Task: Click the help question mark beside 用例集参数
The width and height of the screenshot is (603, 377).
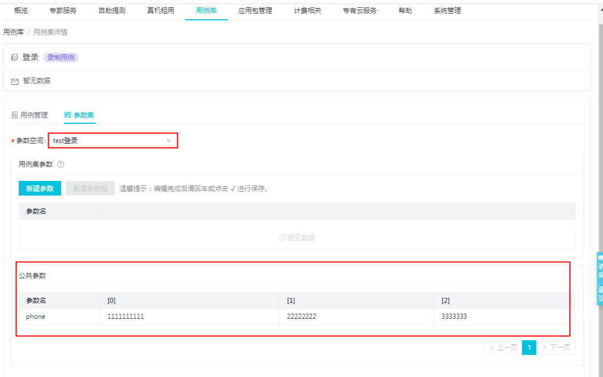Action: (x=61, y=164)
